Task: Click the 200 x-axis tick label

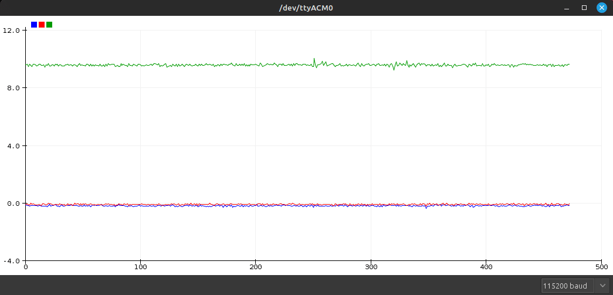Action: [255, 267]
